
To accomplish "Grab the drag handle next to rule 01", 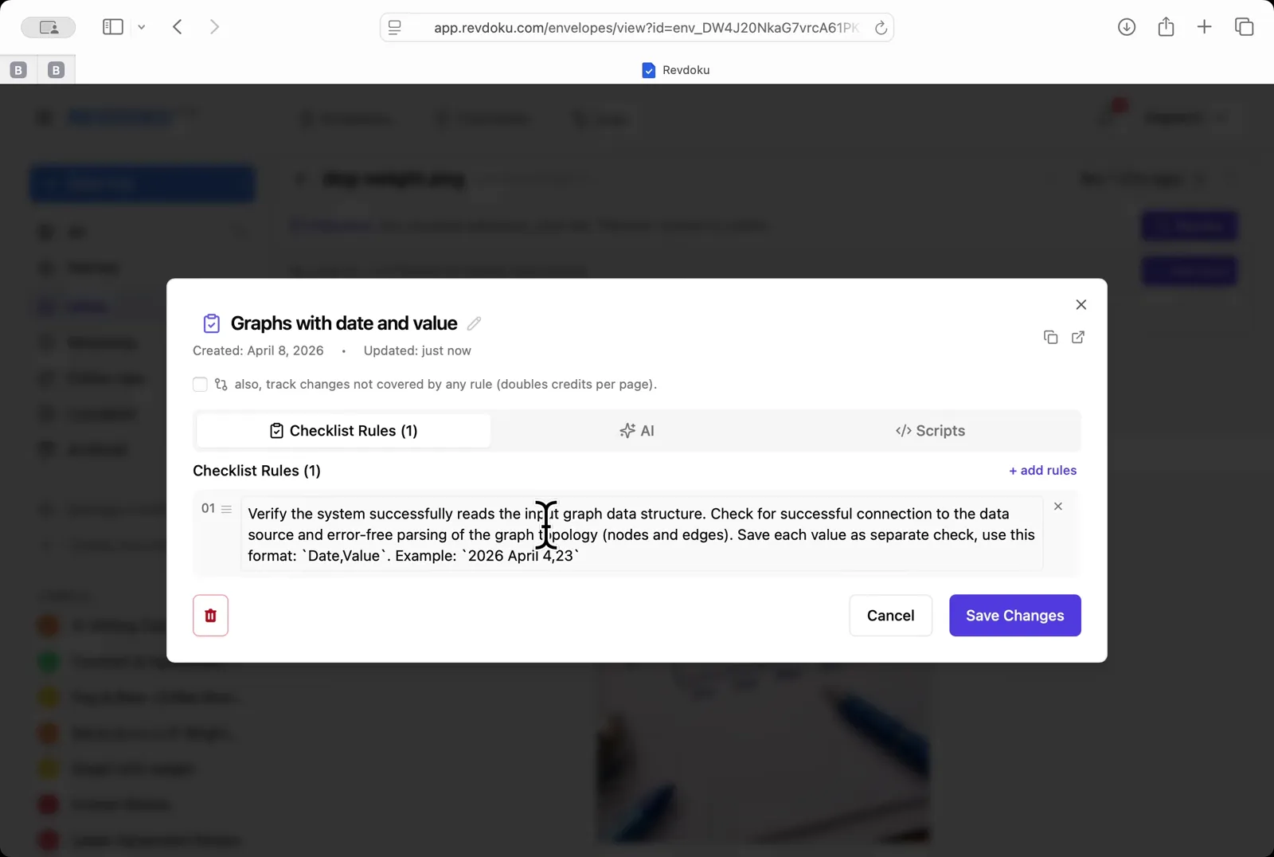I will [x=227, y=508].
